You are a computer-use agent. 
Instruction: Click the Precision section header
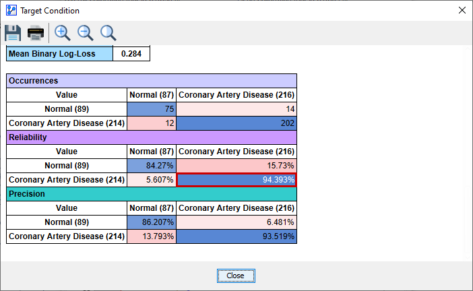152,194
